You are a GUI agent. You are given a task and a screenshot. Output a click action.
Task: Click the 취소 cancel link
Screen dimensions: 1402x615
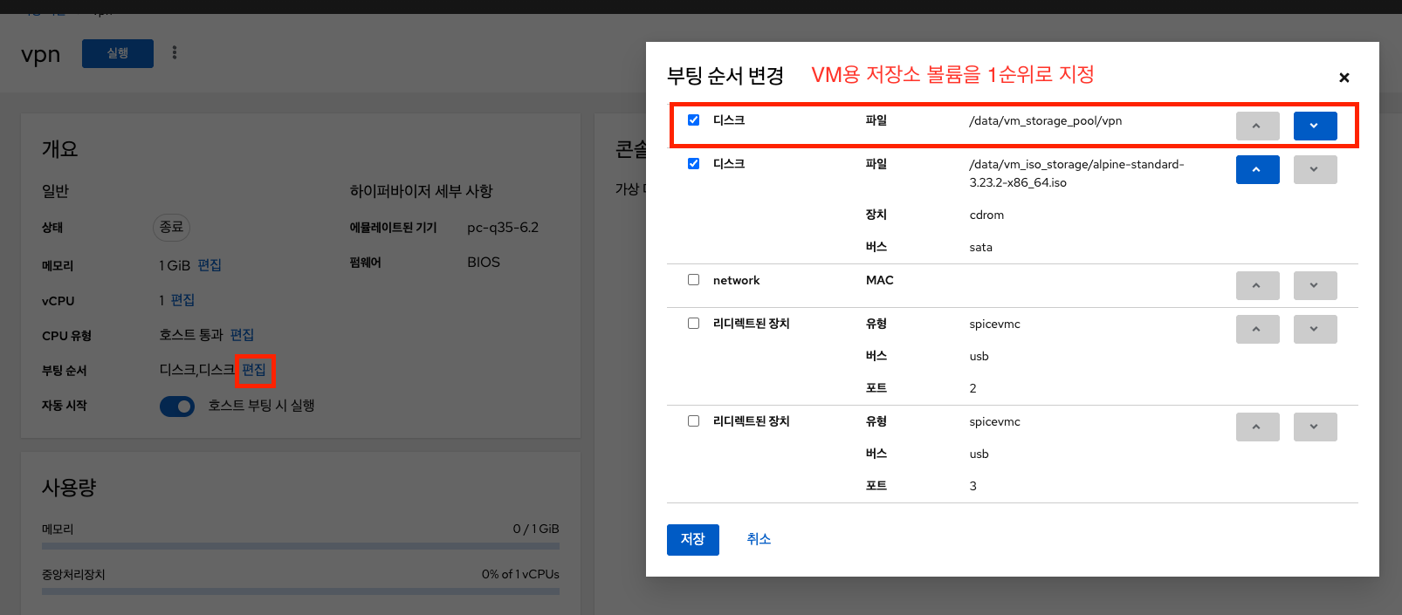[759, 539]
